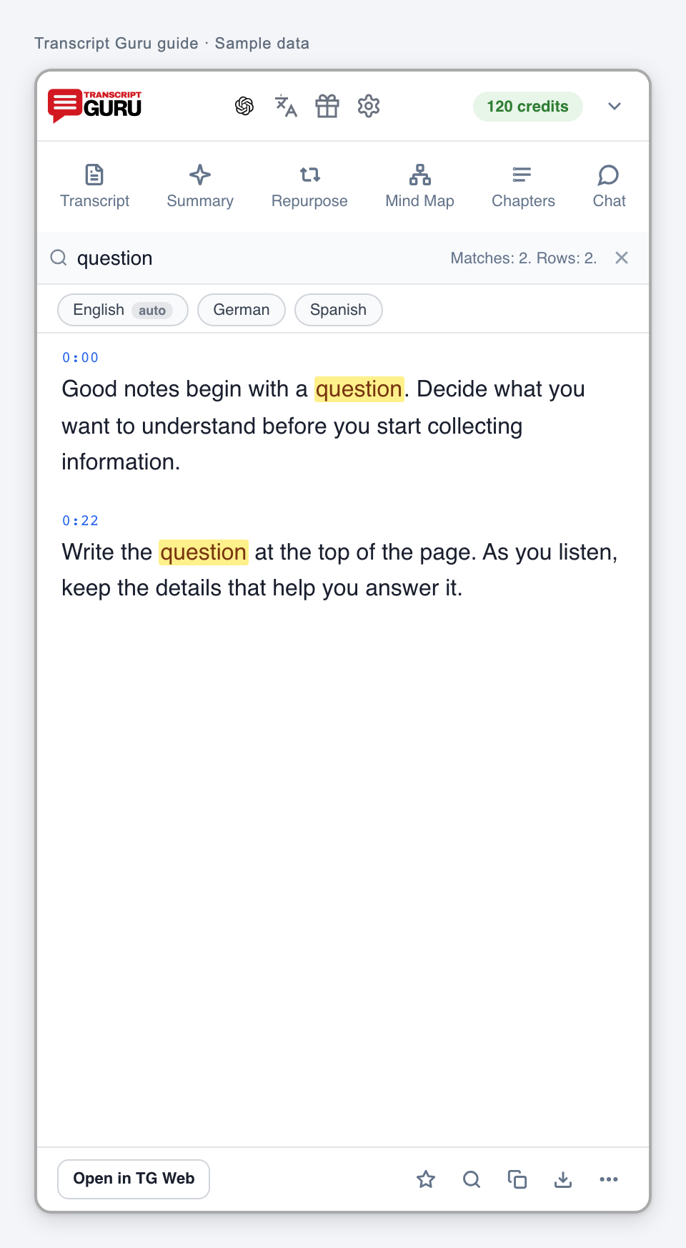686x1248 pixels.
Task: Click highlighted 'question' in the 0:00 row
Action: 359,389
